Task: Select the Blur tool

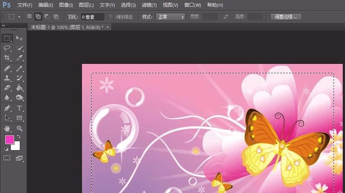Action: (x=7, y=97)
